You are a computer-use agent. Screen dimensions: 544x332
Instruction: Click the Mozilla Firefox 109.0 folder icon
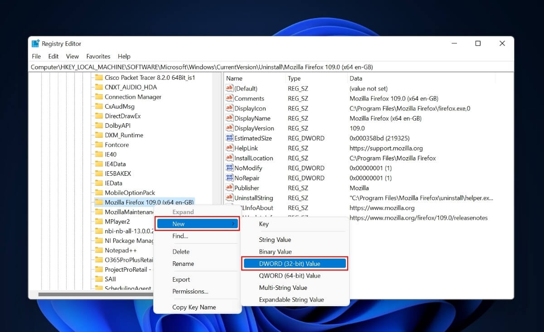99,202
